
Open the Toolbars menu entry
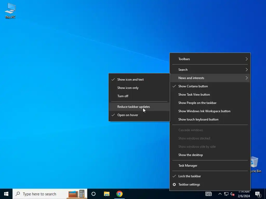point(210,59)
